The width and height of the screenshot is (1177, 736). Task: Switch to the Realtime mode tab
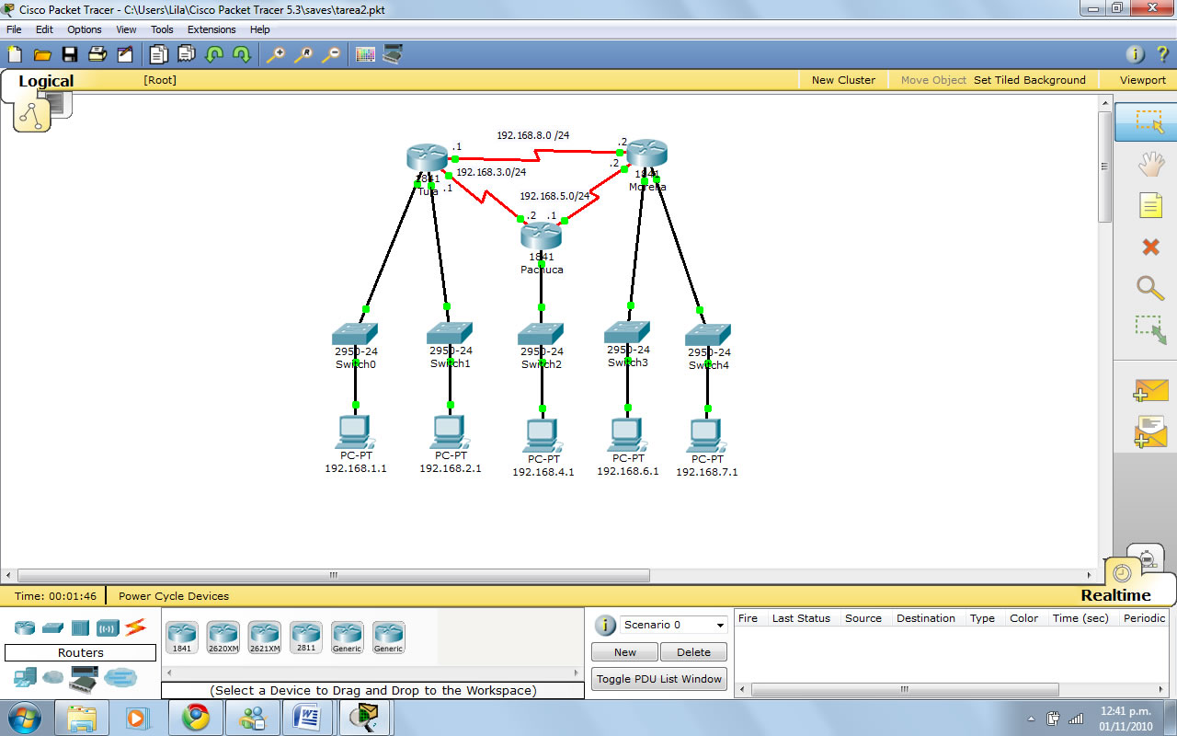pos(1115,595)
